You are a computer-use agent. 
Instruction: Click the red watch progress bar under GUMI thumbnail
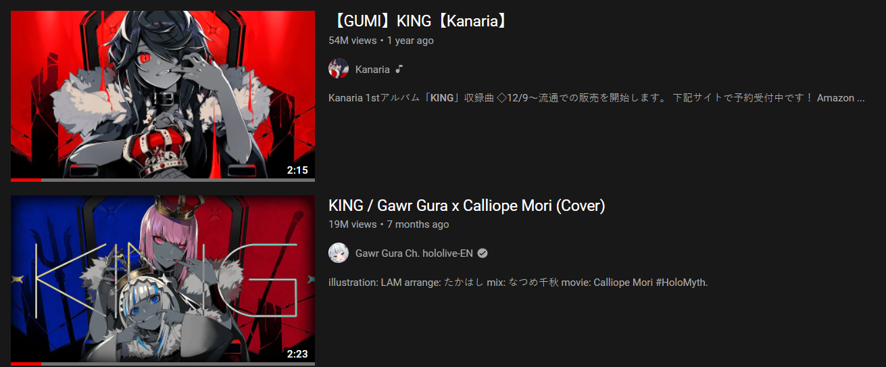click(26, 180)
